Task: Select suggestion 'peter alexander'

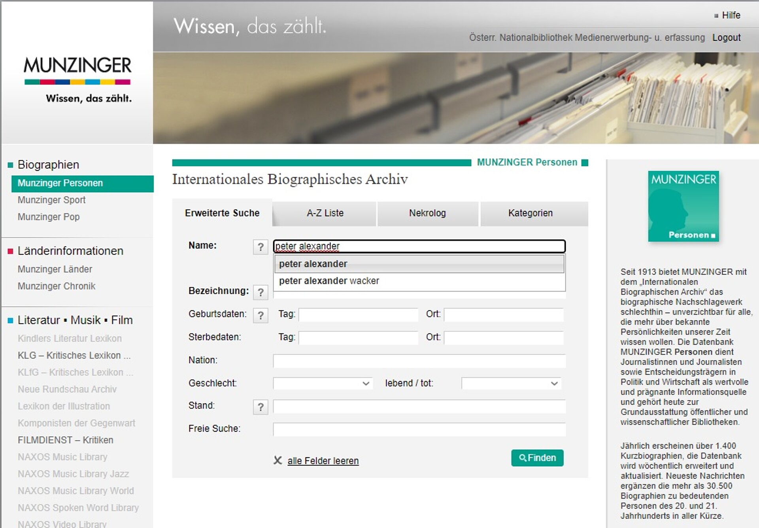Action: coord(419,264)
